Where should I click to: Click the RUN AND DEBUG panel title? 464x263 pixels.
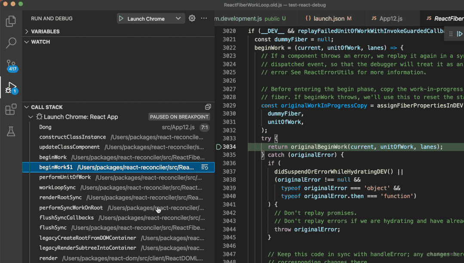(52, 19)
